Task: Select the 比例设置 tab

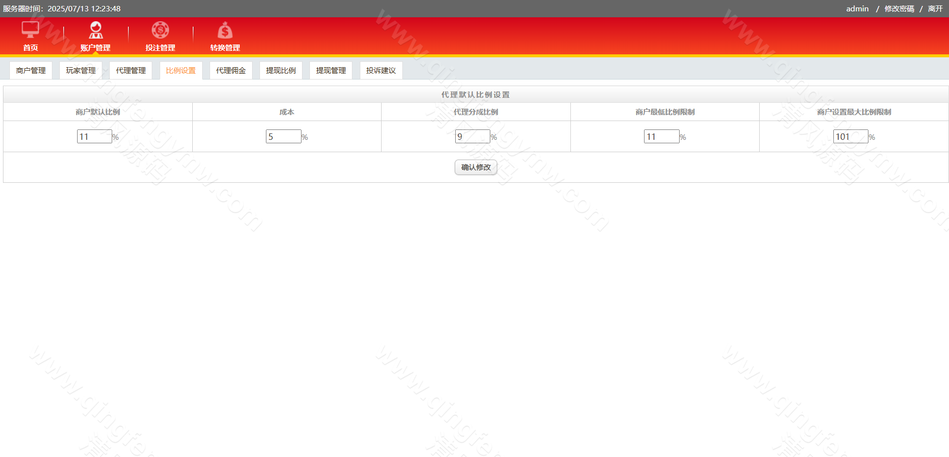Action: pos(181,71)
